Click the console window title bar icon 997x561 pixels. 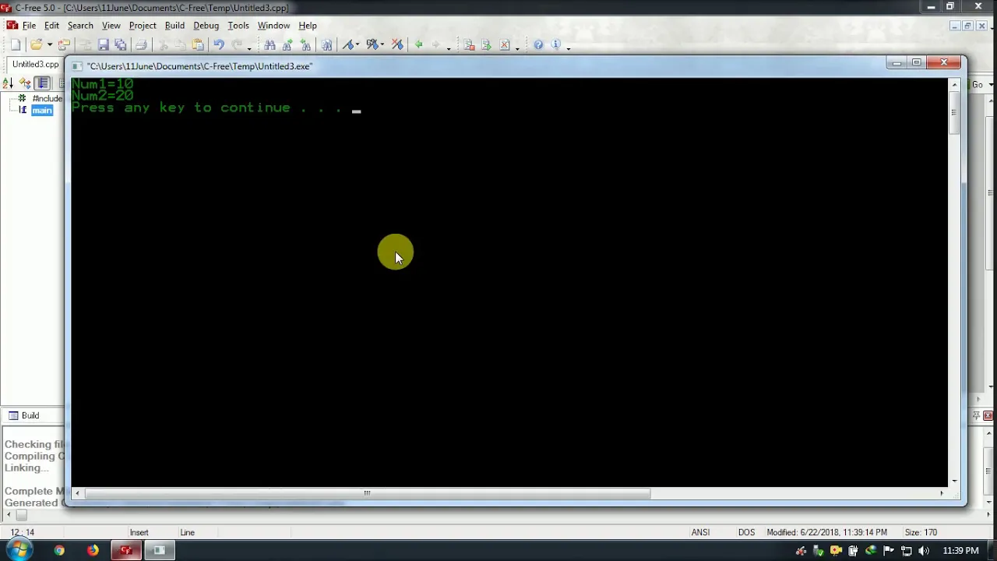(x=77, y=66)
